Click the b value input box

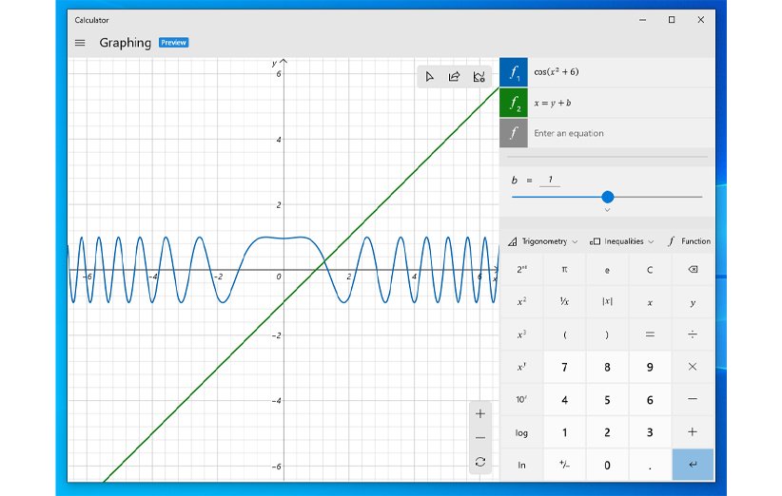549,180
